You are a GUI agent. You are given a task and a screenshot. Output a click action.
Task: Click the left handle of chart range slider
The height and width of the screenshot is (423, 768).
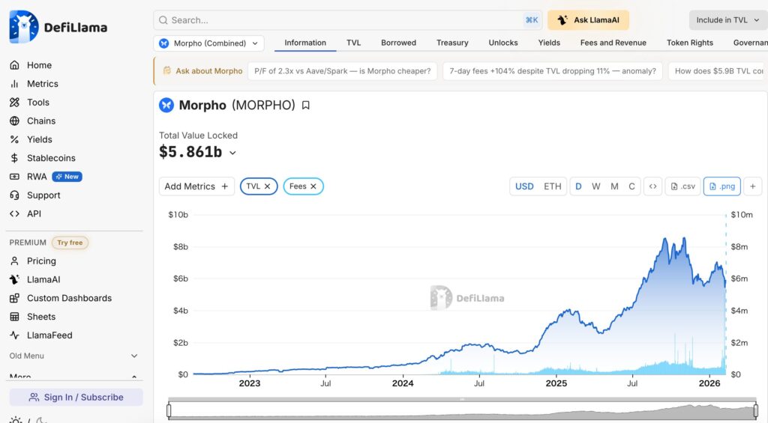click(x=169, y=411)
